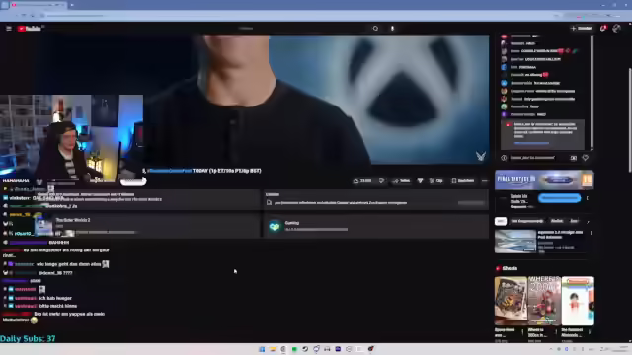632x355 pixels.
Task: Dislike the video with thumbs-down icon
Action: (x=381, y=181)
